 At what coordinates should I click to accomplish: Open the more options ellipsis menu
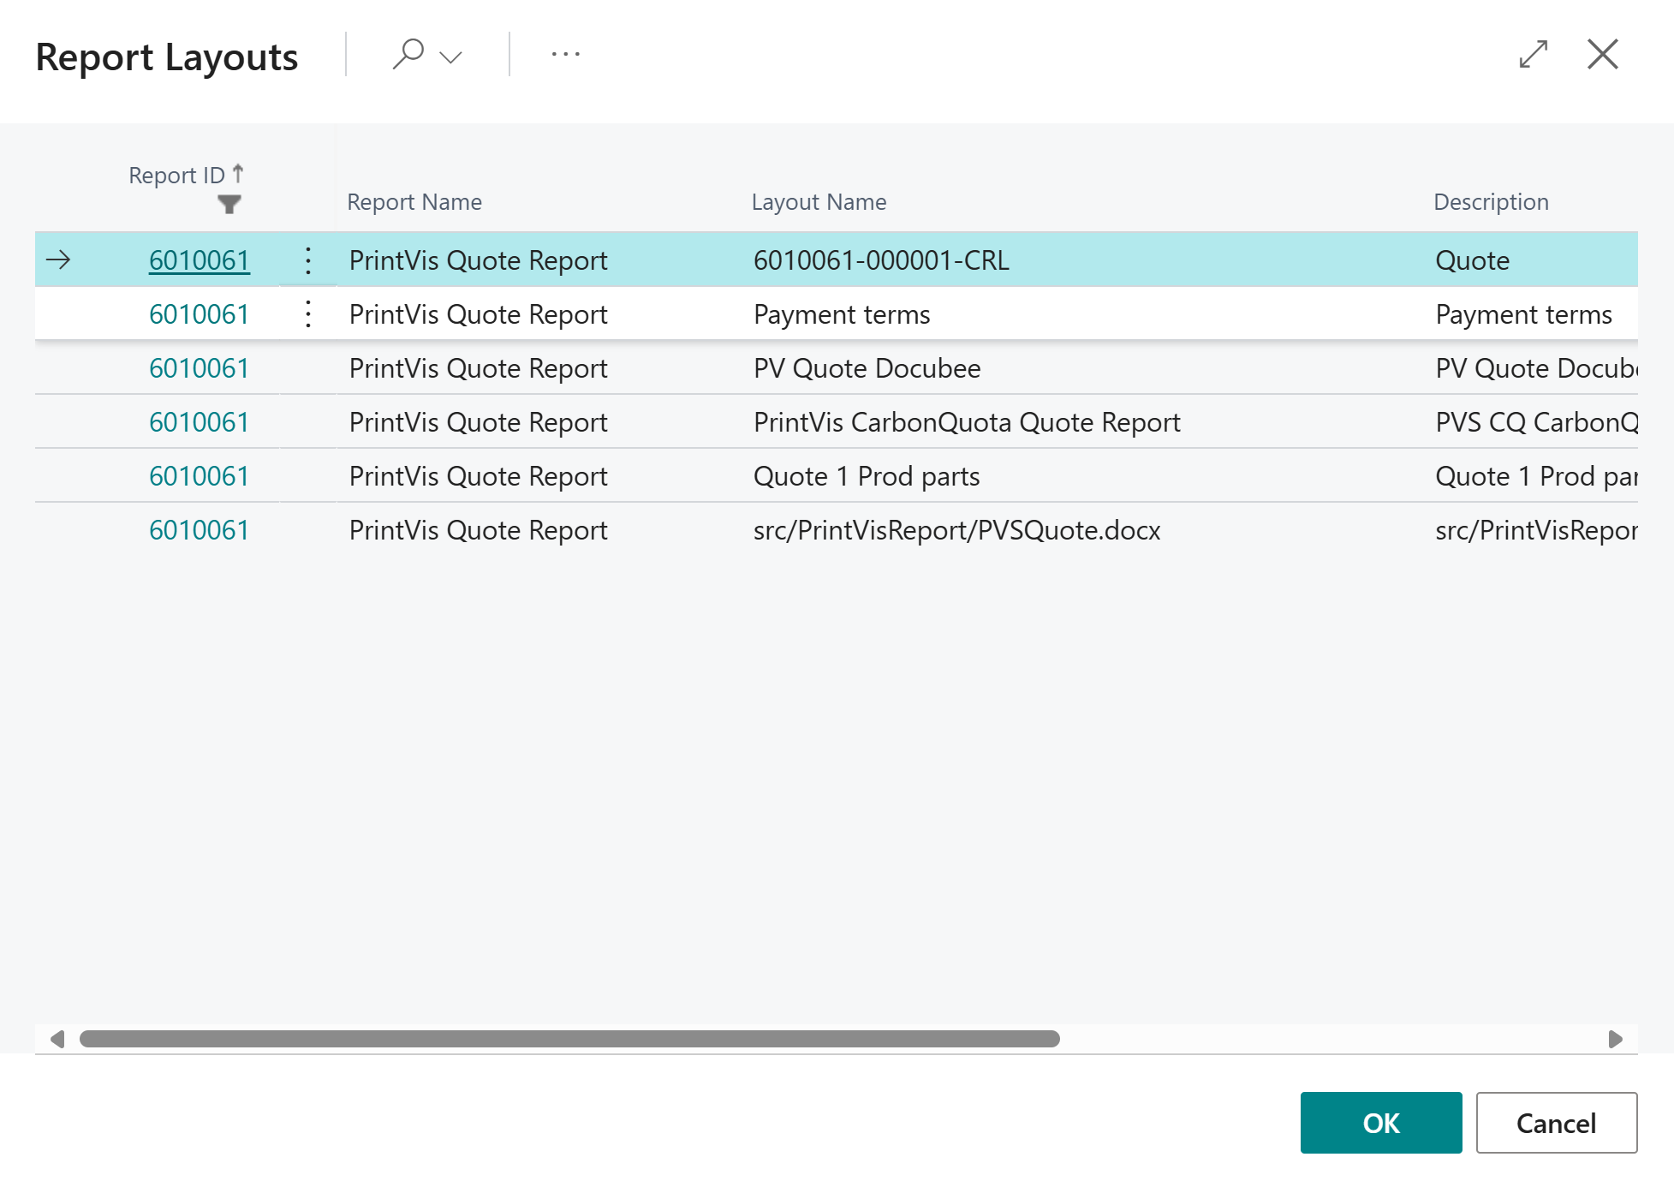[x=566, y=54]
